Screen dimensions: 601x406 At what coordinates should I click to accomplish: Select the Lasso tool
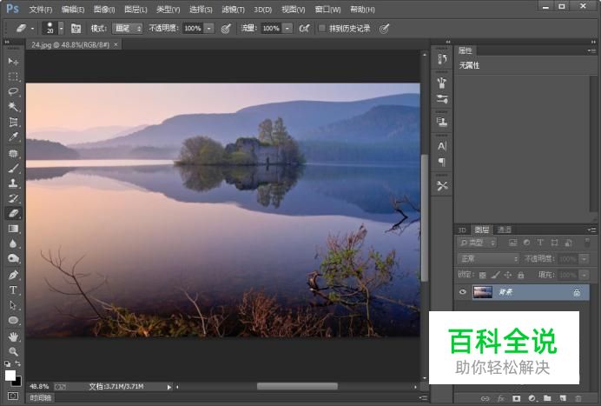pyautogui.click(x=13, y=91)
